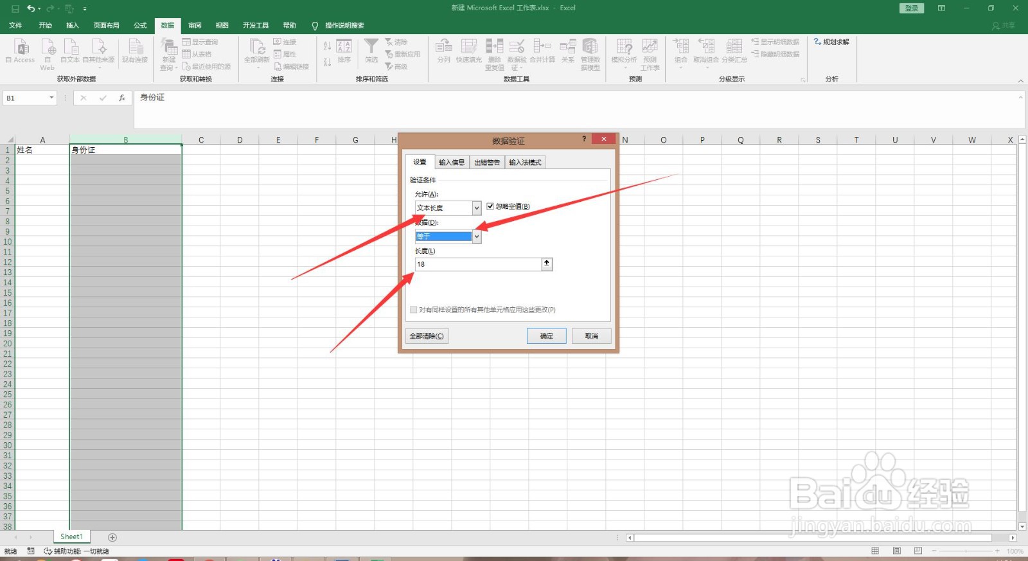Open the Name Box dropdown arrow
This screenshot has height=561, width=1028.
51,98
